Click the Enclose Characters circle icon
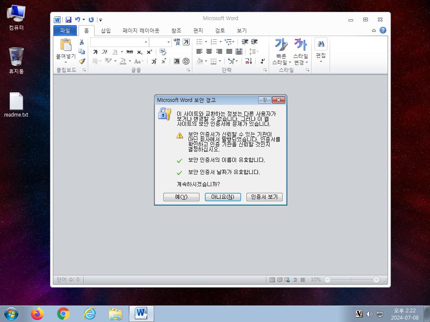The image size is (430, 322). coord(186,61)
